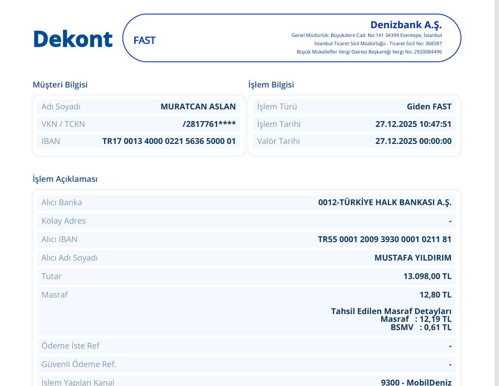Click the Adı Soyadı label
Screen dimensions: 499x386
[61, 106]
